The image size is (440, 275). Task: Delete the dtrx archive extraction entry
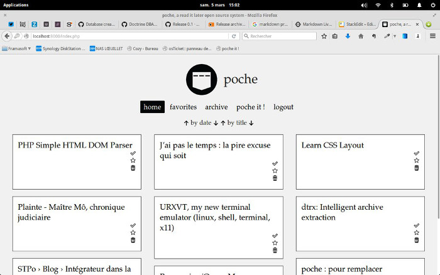416,240
